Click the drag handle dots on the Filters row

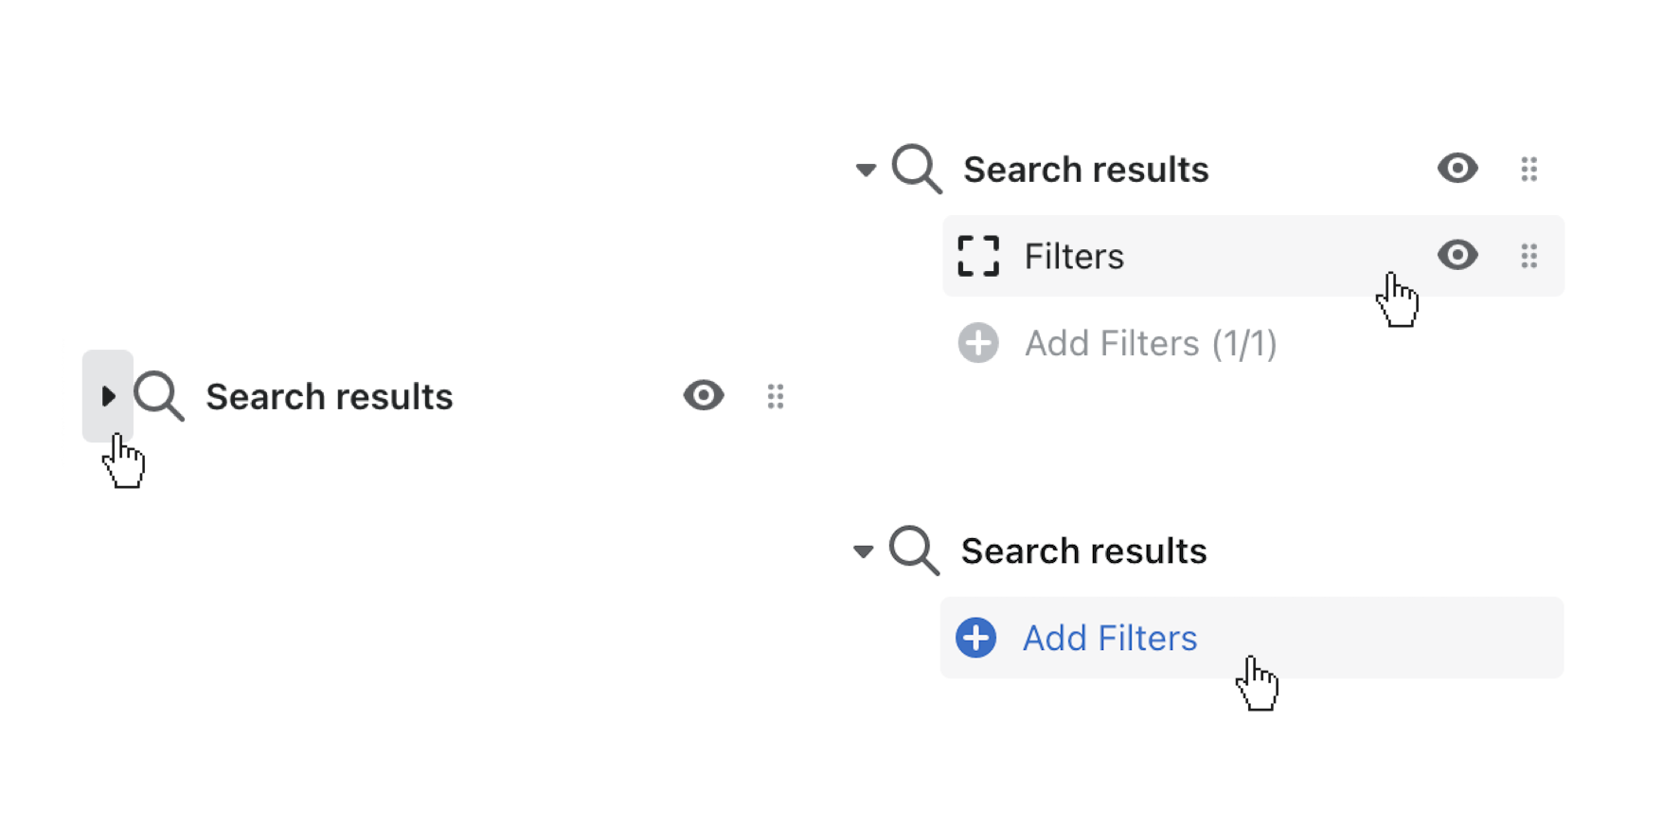coord(1529,256)
